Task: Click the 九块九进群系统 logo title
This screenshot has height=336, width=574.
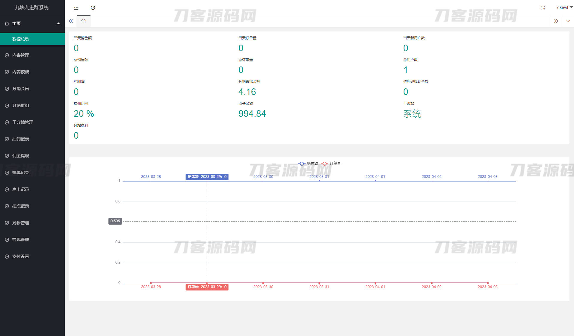Action: tap(32, 7)
